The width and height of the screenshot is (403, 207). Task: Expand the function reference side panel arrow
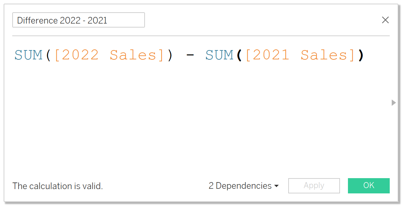(x=394, y=103)
